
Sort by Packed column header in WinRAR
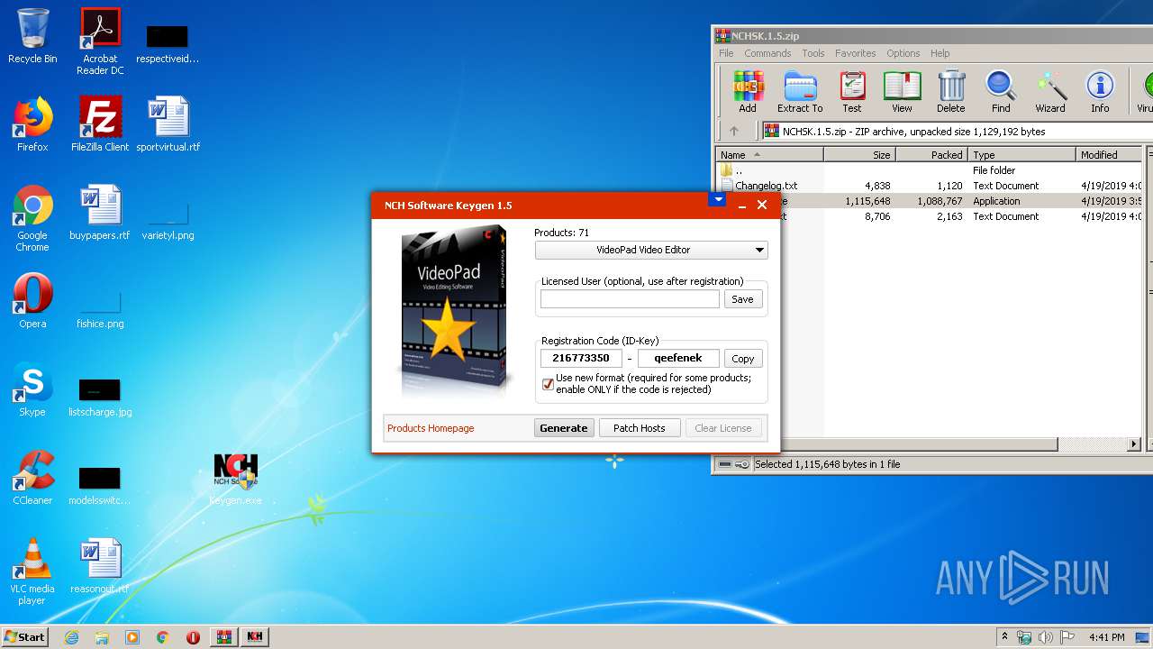point(931,155)
